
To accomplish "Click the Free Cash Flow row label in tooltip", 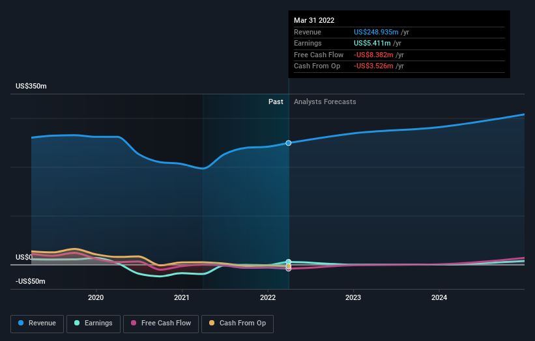I will pyautogui.click(x=319, y=55).
